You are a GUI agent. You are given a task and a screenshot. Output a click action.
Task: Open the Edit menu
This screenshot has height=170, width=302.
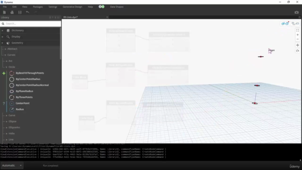(15, 7)
